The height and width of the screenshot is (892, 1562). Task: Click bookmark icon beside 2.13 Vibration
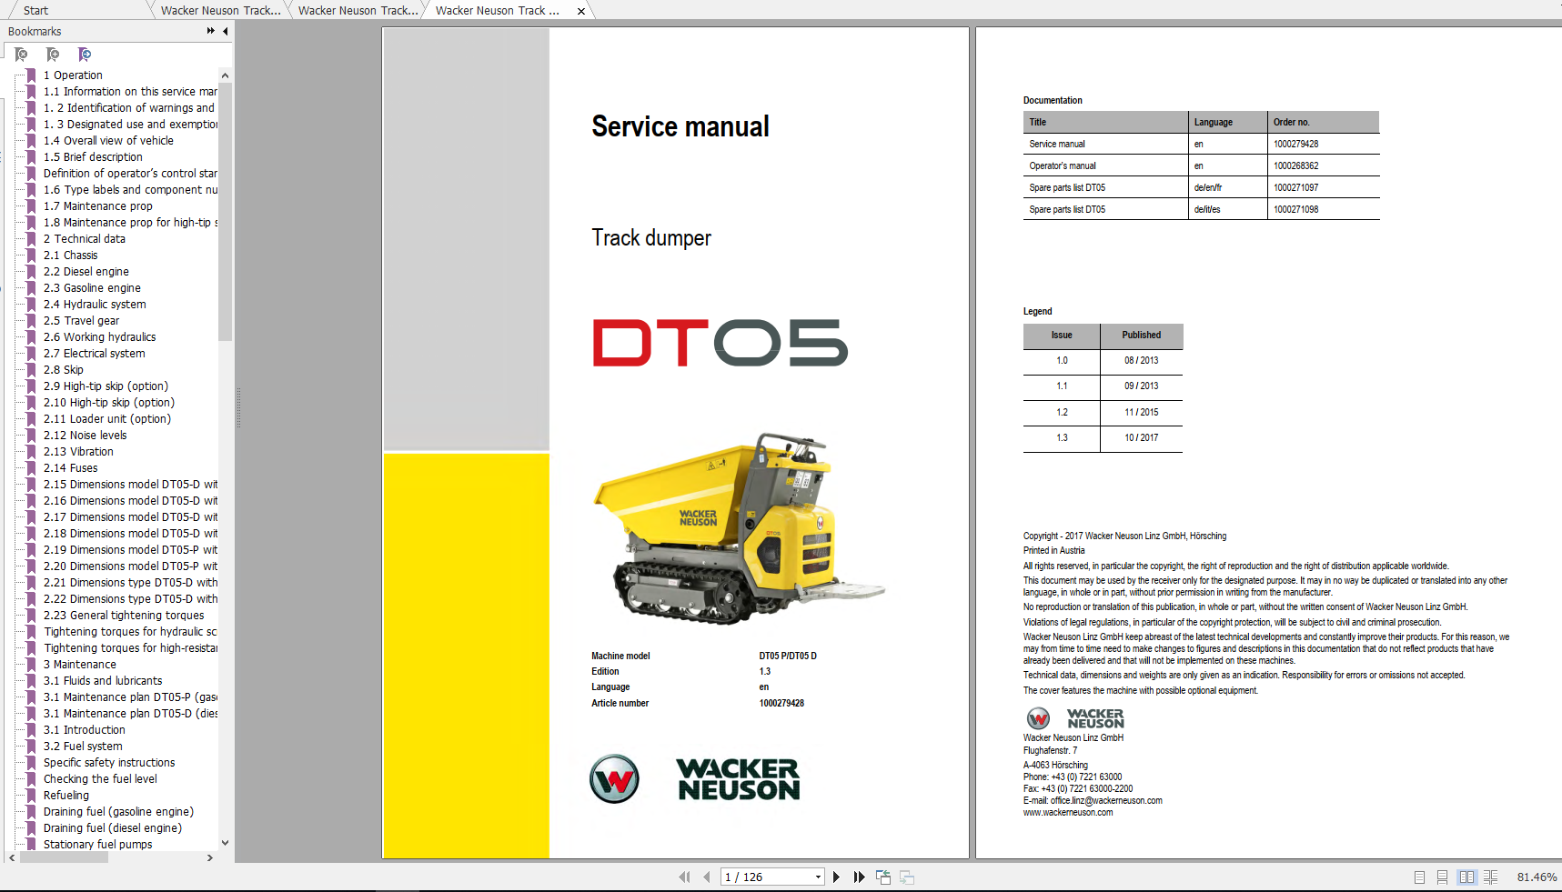[31, 452]
